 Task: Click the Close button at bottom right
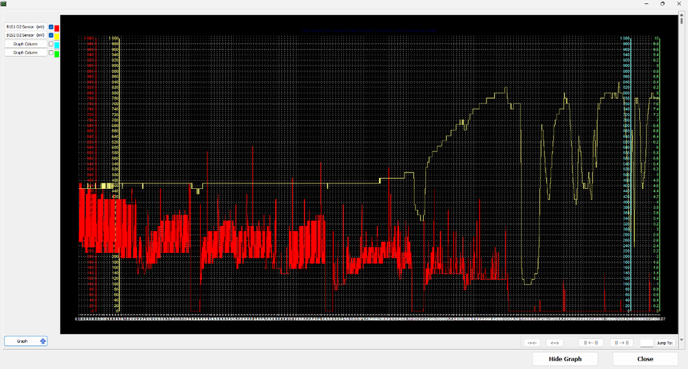click(x=645, y=359)
